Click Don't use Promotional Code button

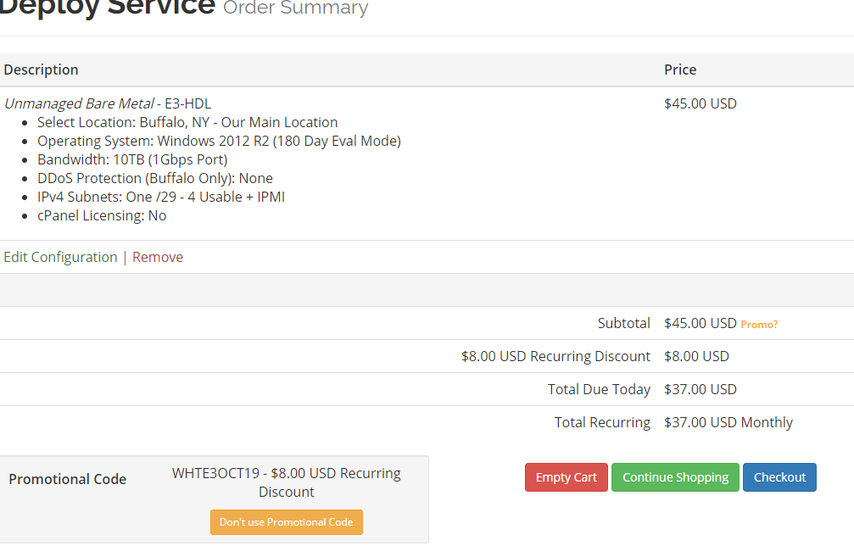click(x=286, y=522)
